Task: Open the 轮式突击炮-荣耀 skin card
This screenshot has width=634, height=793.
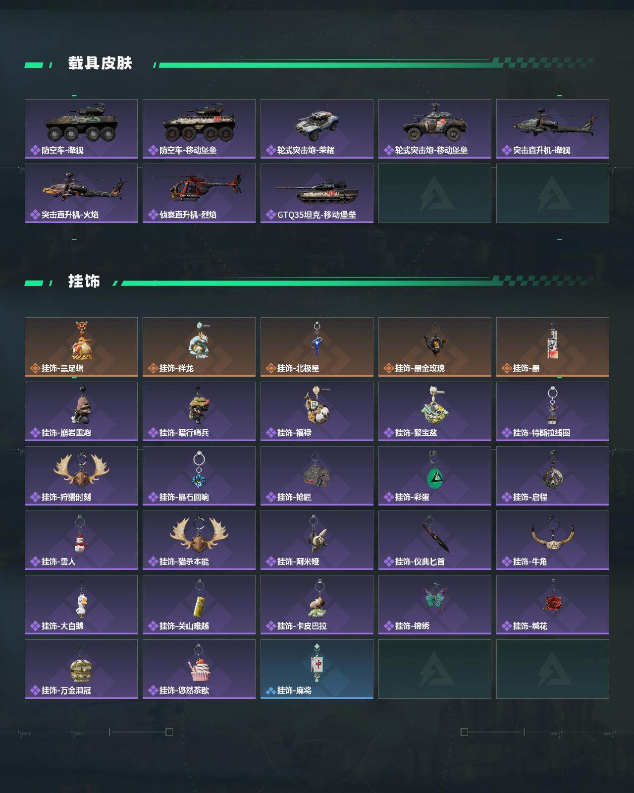Action: pos(317,129)
